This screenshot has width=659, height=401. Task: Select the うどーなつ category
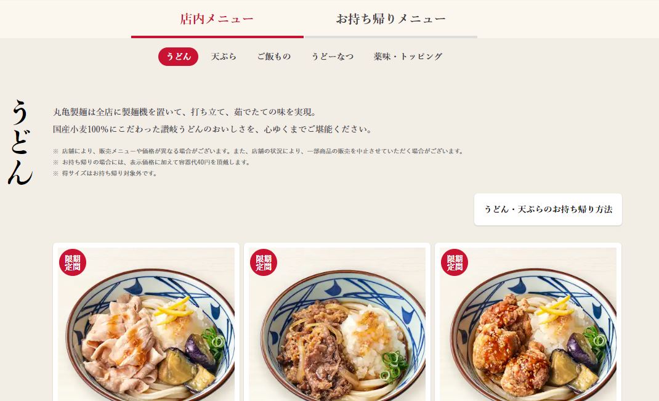333,56
